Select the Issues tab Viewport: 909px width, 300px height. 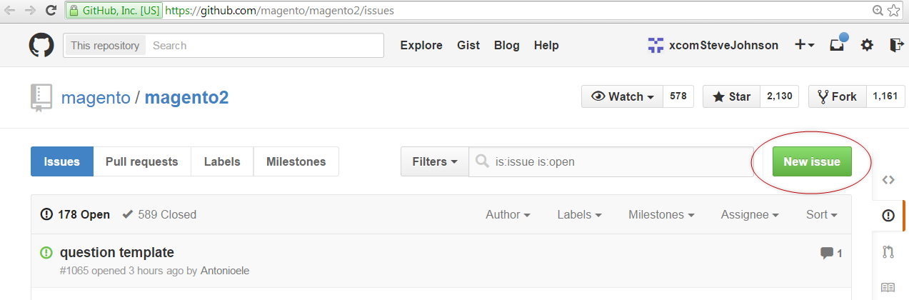tap(62, 161)
